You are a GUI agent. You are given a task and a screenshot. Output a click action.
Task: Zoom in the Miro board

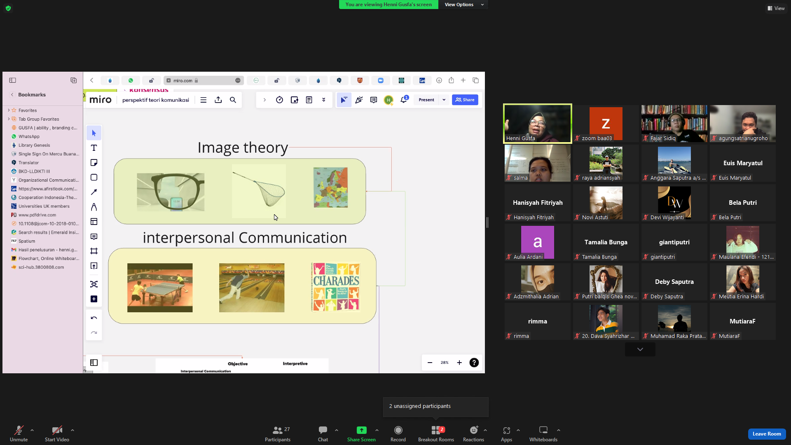459,363
